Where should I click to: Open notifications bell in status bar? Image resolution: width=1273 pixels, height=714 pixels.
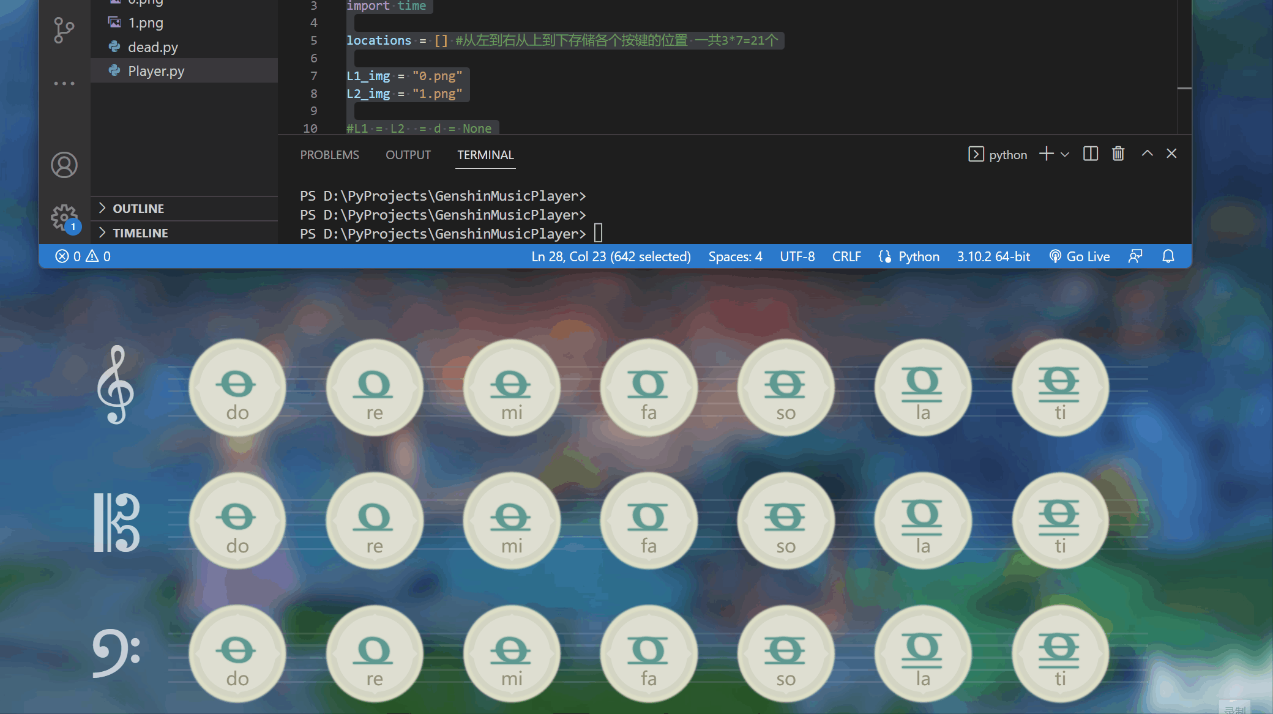(1168, 256)
